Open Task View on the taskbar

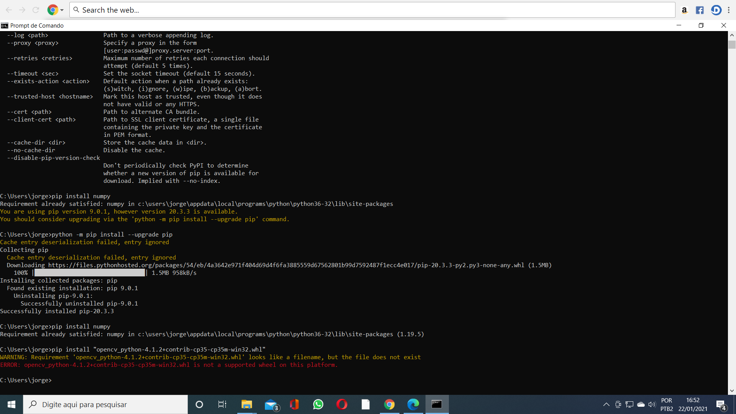point(222,404)
